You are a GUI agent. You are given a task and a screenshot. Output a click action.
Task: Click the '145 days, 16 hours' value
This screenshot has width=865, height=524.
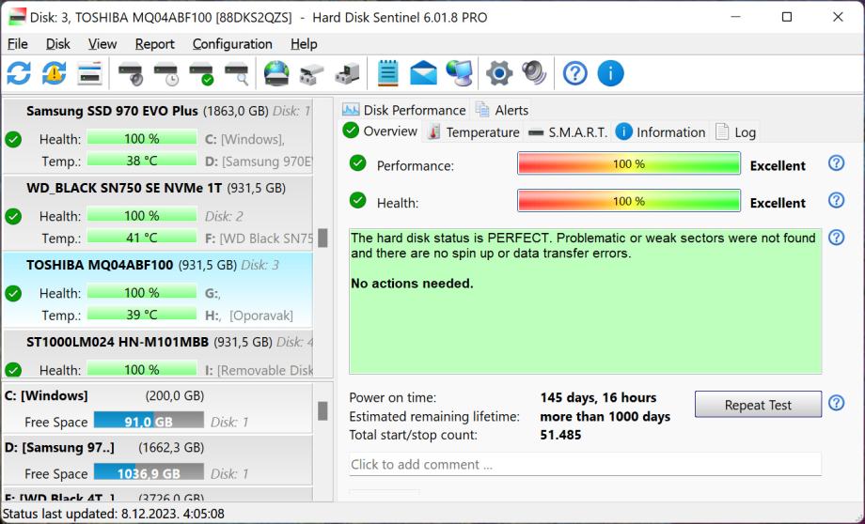click(598, 398)
